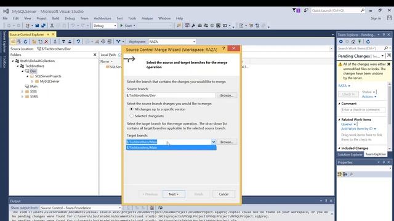This screenshot has height=221, width=394.
Task: Click the Get Latest Version download icon
Action: [x=55, y=42]
